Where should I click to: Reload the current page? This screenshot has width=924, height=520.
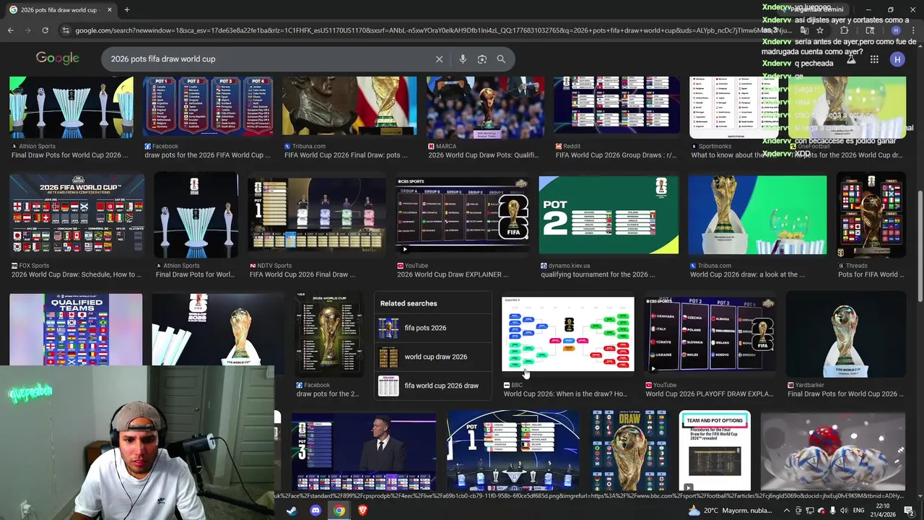(45, 30)
